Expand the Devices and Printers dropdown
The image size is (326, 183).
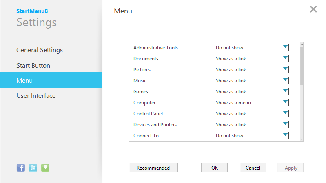tap(252, 125)
